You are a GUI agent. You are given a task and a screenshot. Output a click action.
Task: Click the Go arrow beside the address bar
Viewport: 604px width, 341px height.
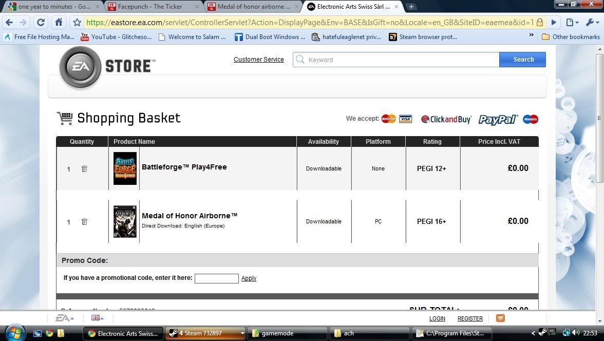point(554,23)
